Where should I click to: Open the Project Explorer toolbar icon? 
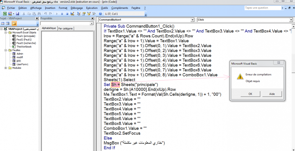79,14
